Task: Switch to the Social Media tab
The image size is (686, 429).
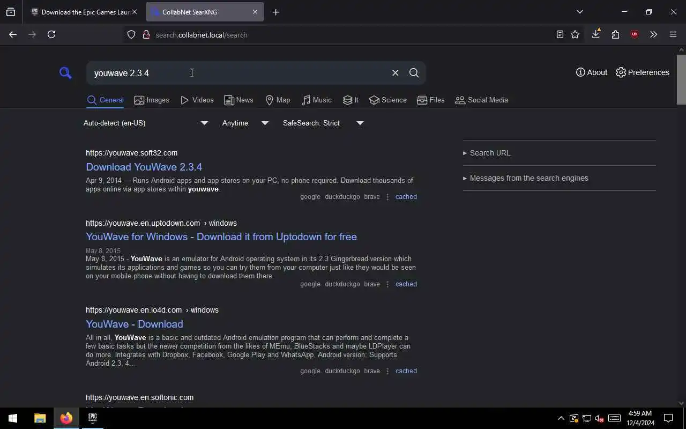Action: [481, 100]
